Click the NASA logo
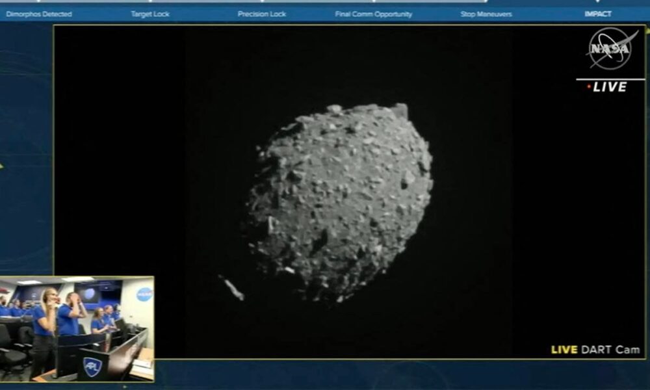Image resolution: width=650 pixels, height=390 pixels. [x=612, y=49]
